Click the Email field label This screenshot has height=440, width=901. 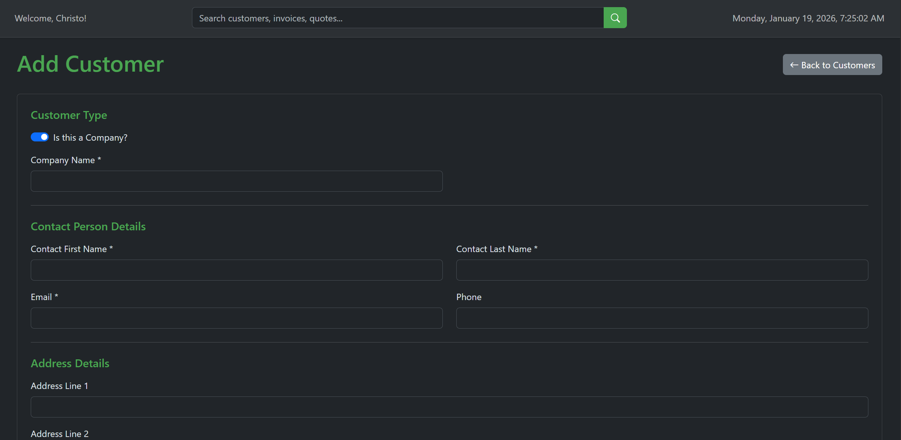tap(44, 297)
